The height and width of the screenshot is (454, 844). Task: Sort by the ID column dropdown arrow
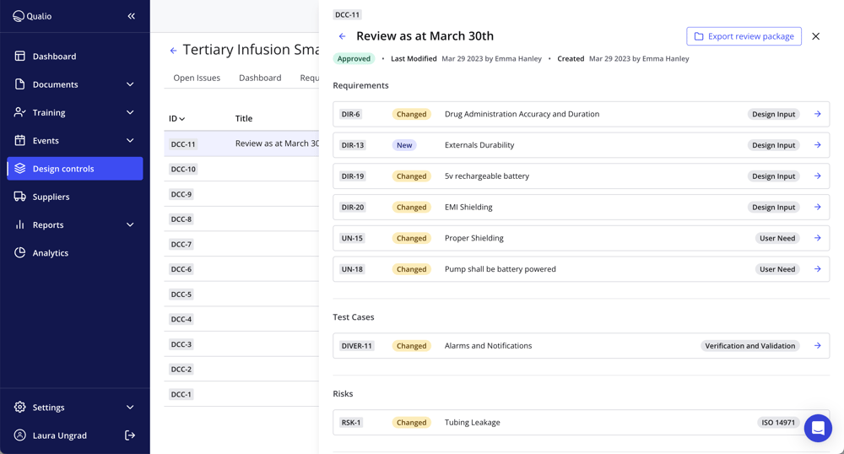point(182,119)
